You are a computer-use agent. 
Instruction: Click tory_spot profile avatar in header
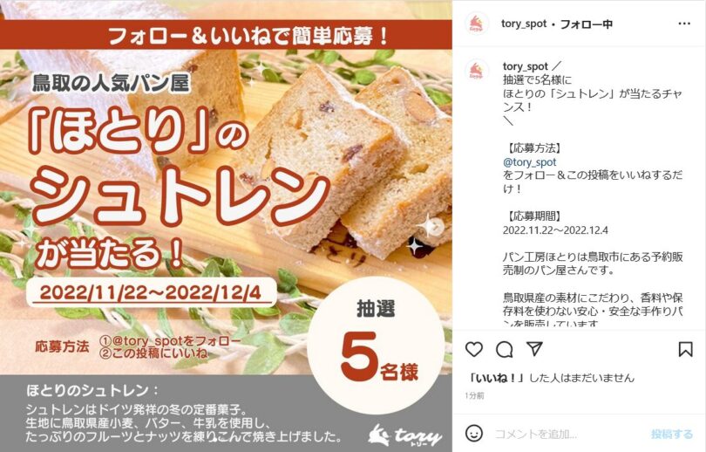pos(477,24)
